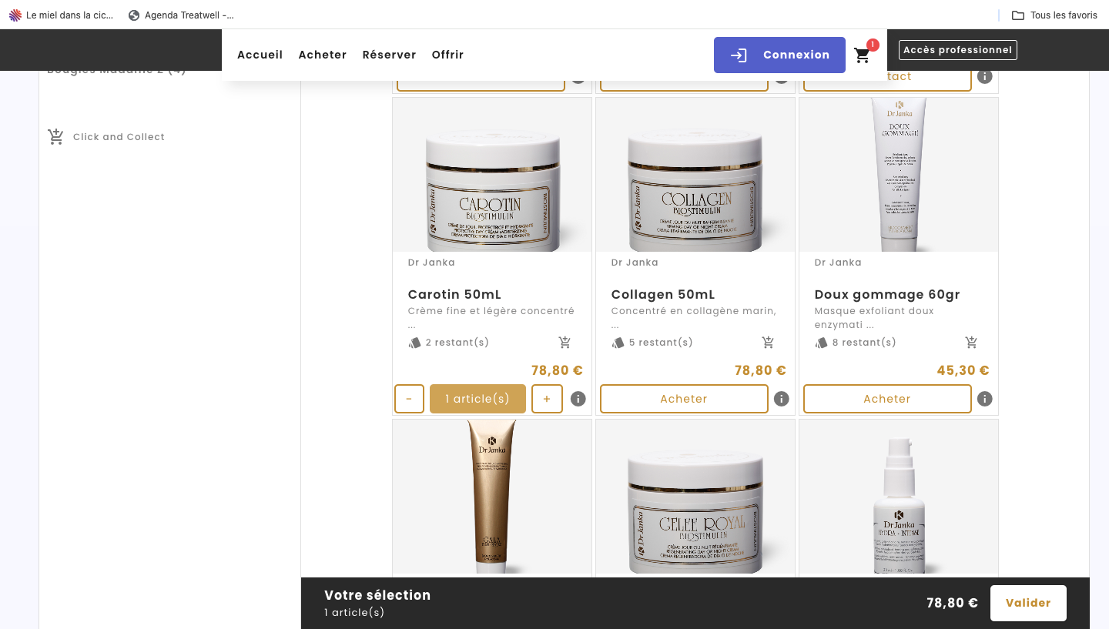The width and height of the screenshot is (1109, 629).
Task: Click the 1 article(s) quantity button
Action: pos(477,399)
